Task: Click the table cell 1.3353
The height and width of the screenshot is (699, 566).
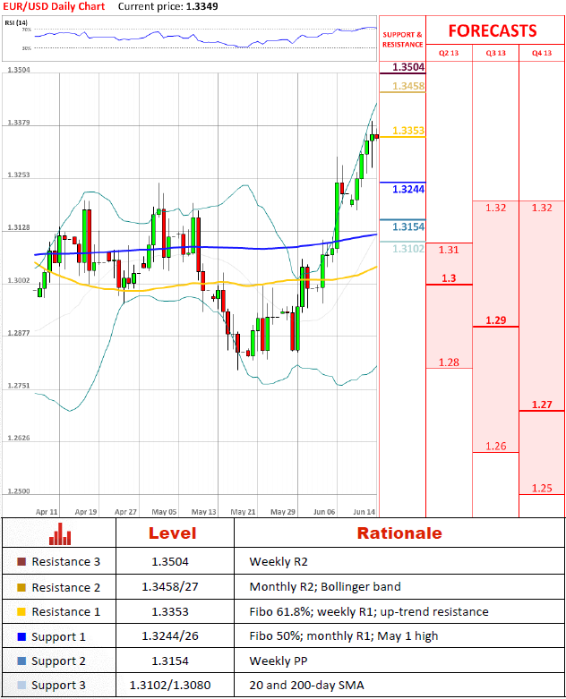Action: pos(170,611)
